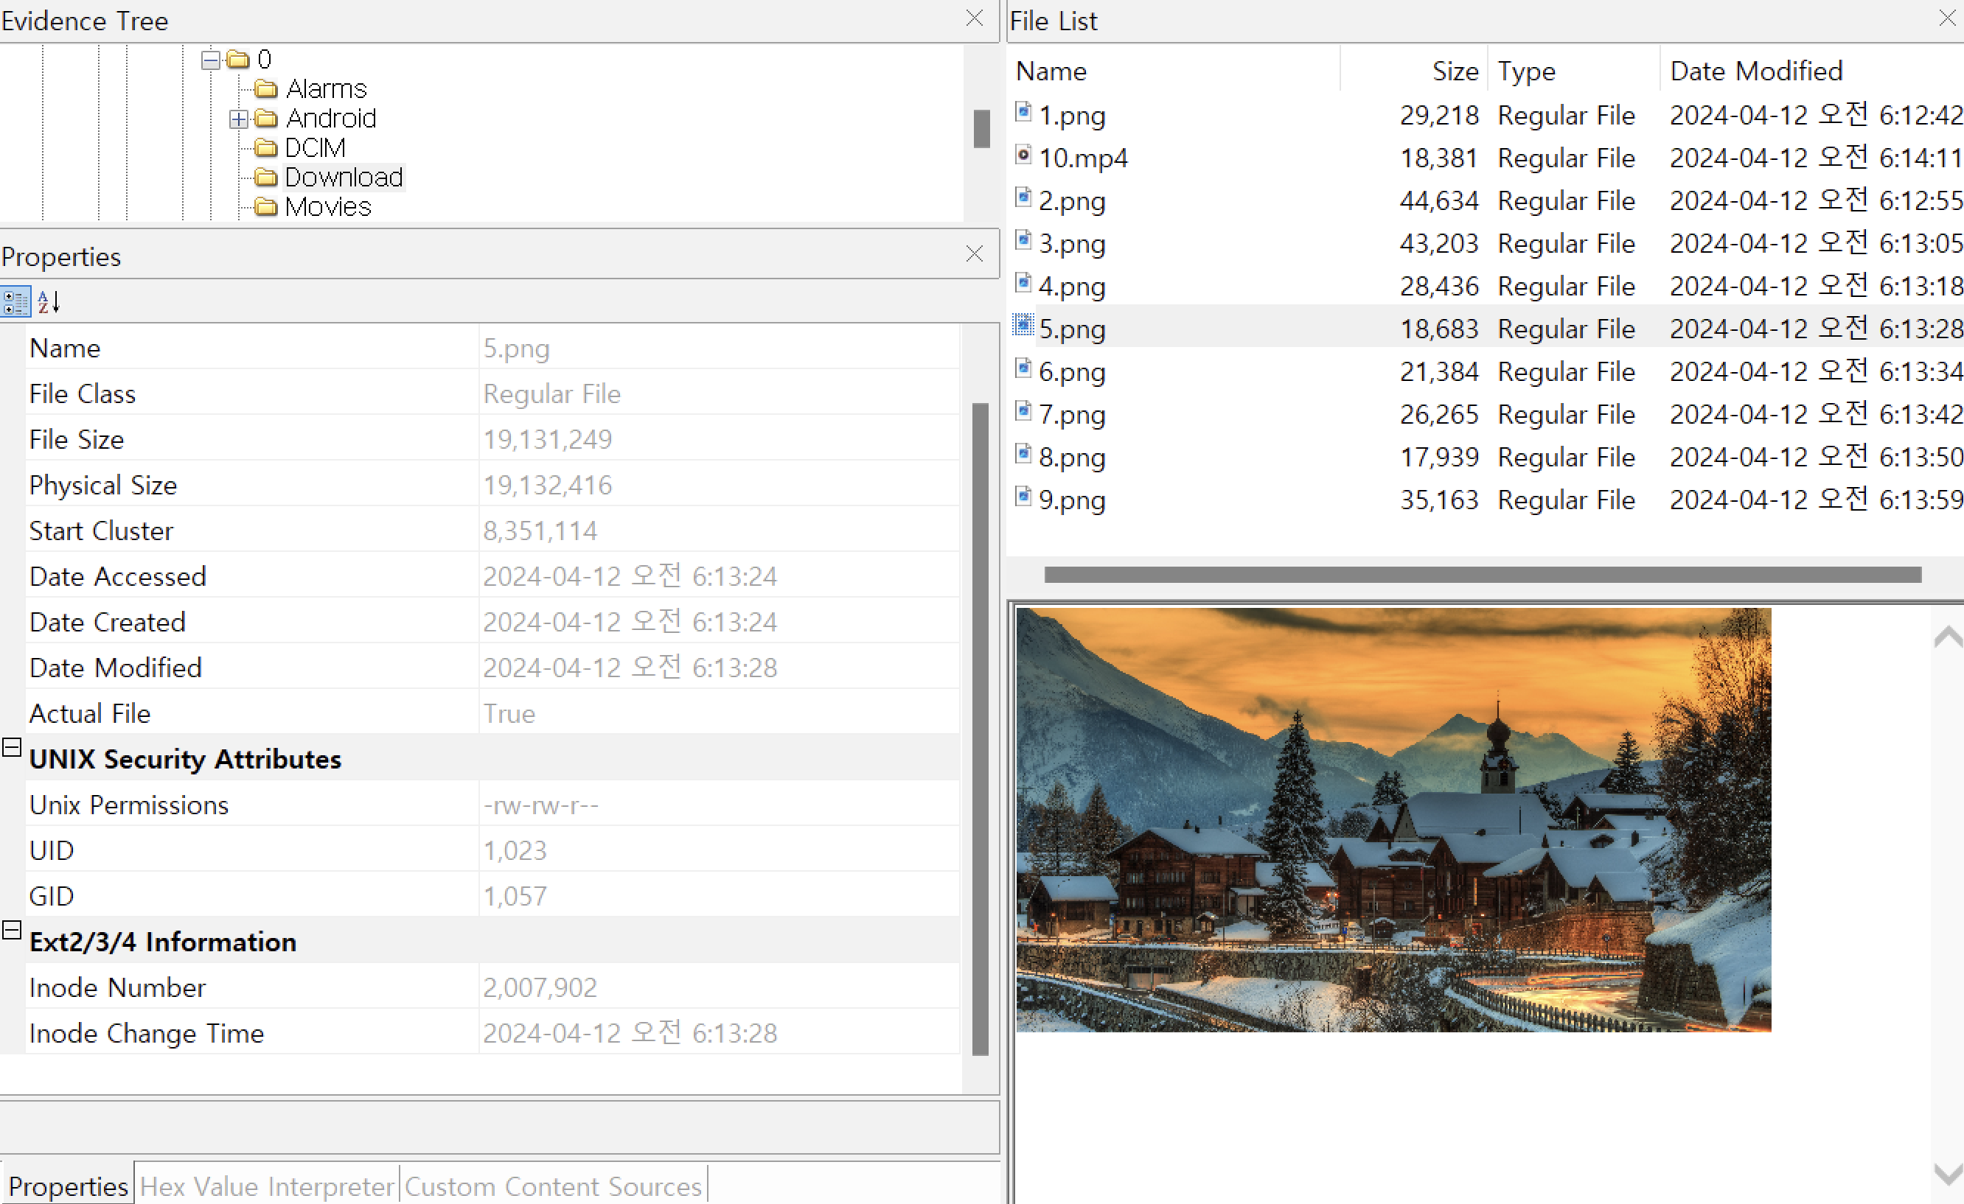This screenshot has height=1204, width=1964.
Task: Click the folder icon next to Movies
Action: [266, 207]
